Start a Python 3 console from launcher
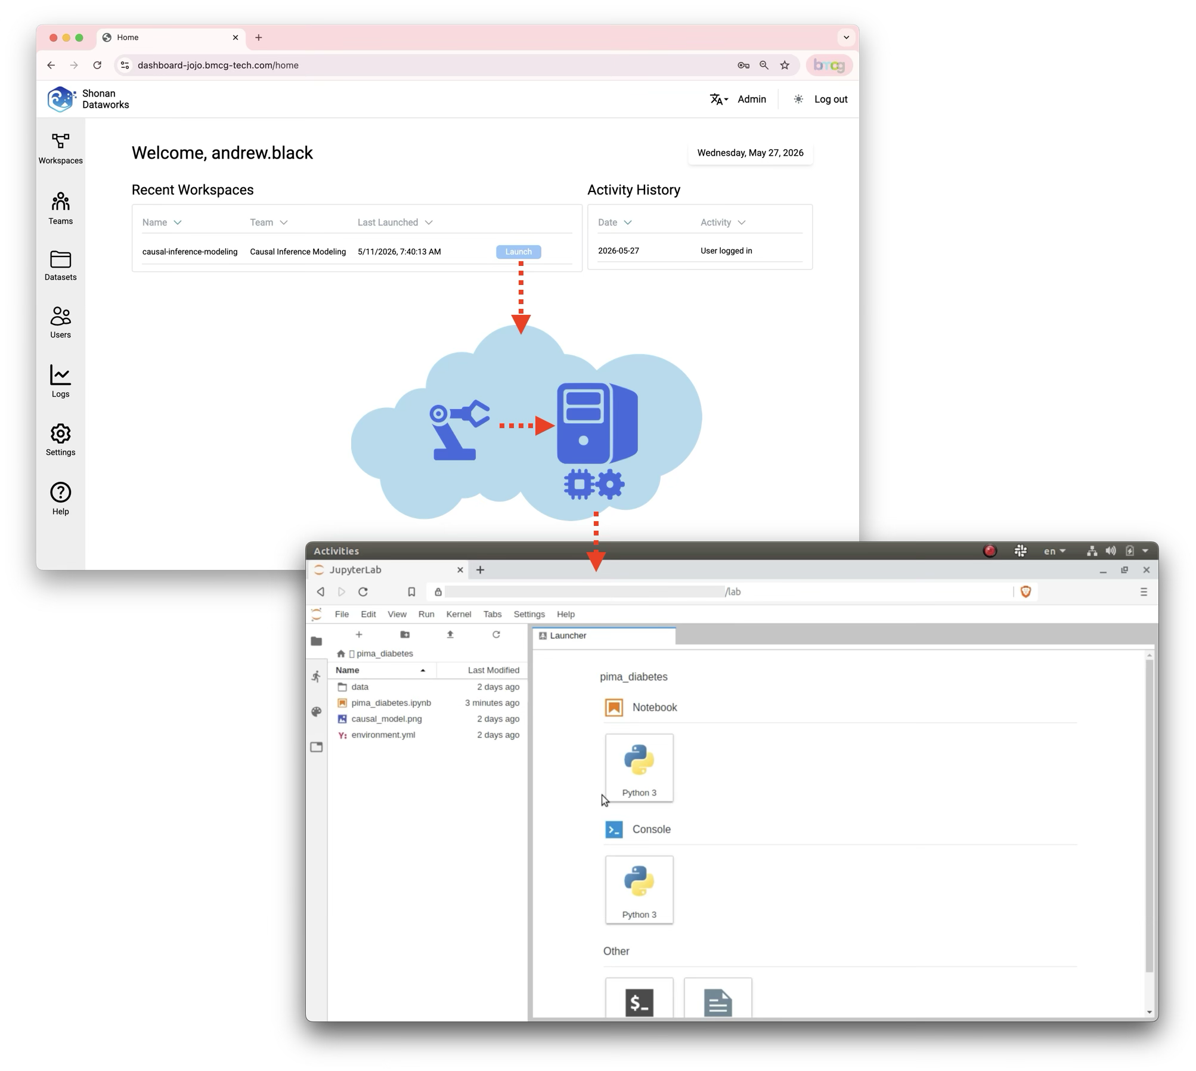 coord(639,890)
